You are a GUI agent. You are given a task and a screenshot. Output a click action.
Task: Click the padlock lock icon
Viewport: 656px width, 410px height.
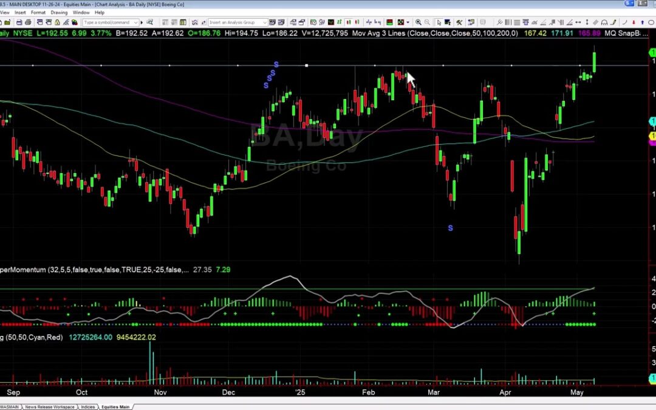click(x=57, y=22)
